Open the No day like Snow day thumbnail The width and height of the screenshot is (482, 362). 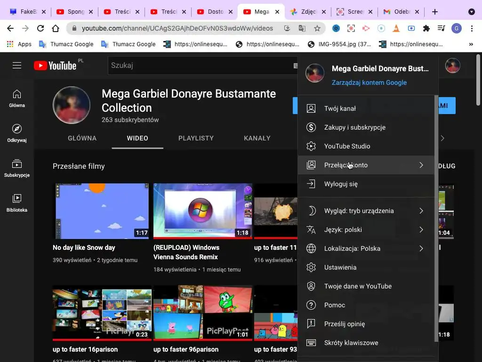[102, 211]
